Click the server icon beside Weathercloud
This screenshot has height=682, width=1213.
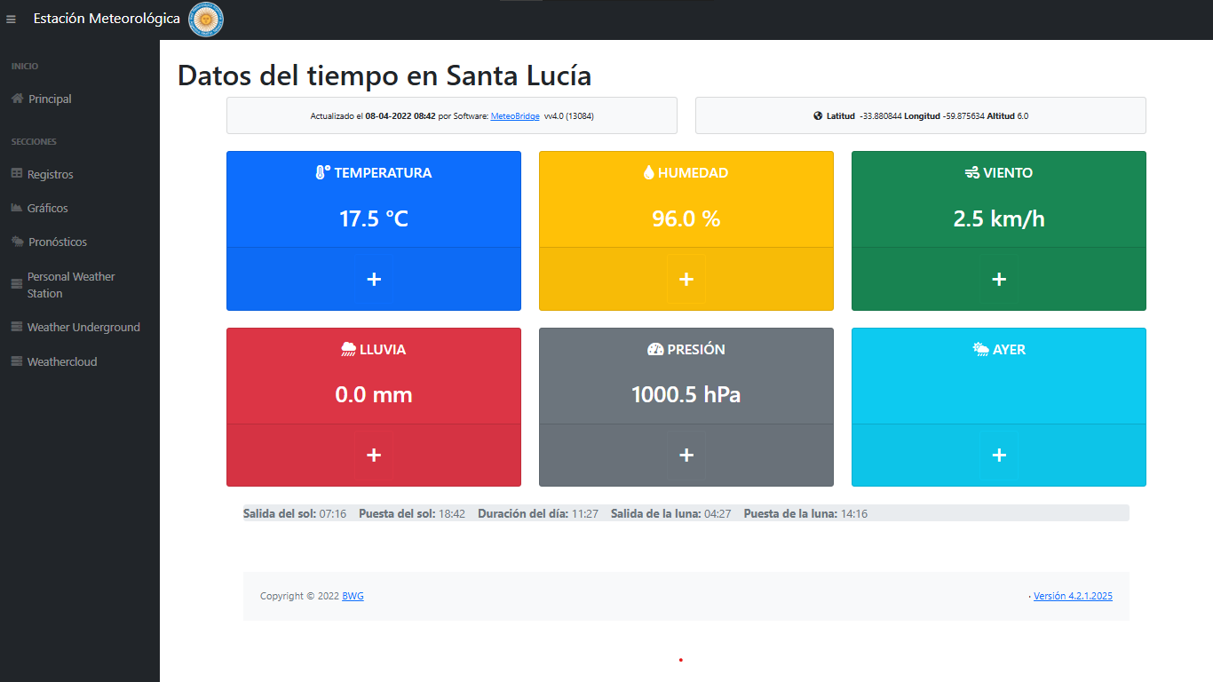tap(16, 361)
